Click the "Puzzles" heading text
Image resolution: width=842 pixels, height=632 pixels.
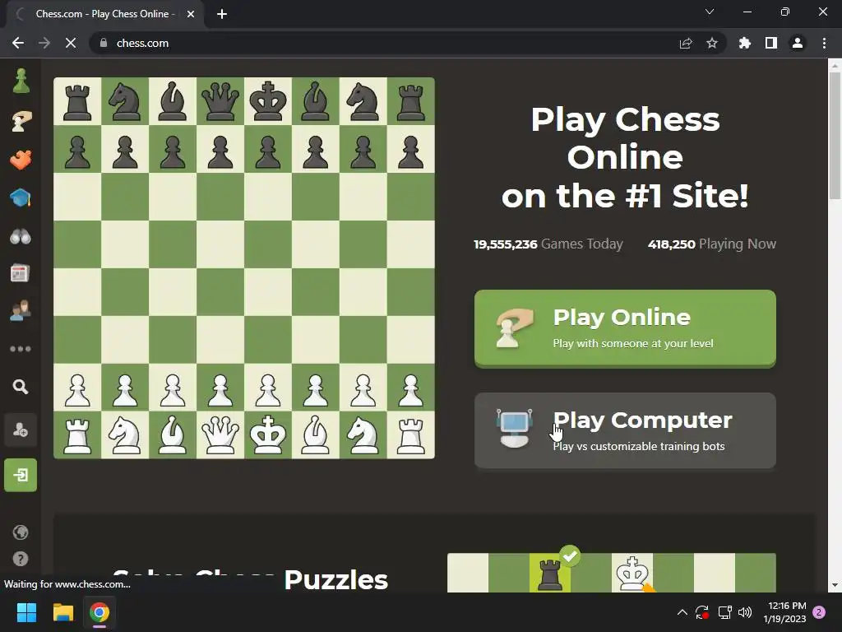[x=335, y=580]
